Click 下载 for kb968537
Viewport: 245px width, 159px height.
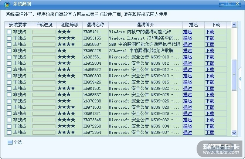click(210, 95)
